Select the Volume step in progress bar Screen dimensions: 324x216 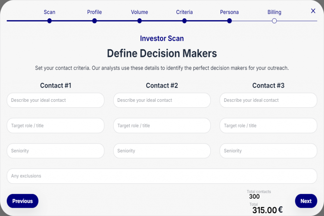click(140, 21)
